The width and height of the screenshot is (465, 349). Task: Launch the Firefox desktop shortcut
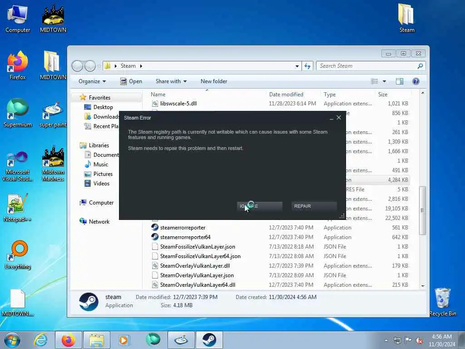18,65
